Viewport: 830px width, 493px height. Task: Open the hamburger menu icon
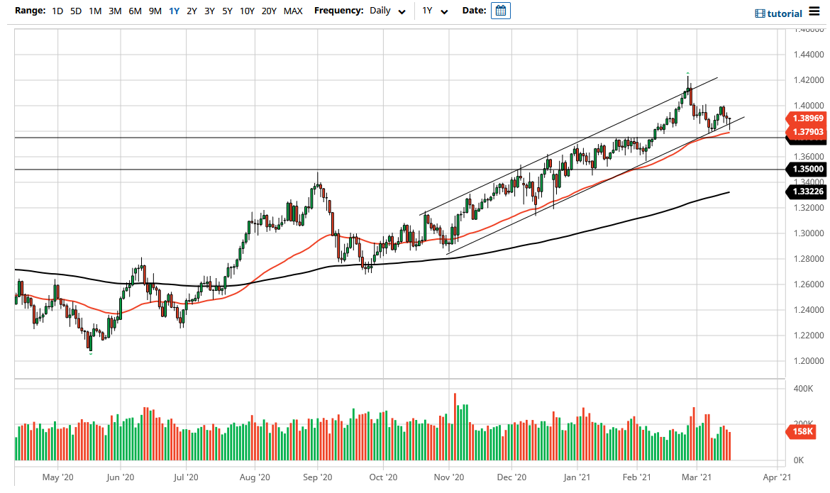814,11
